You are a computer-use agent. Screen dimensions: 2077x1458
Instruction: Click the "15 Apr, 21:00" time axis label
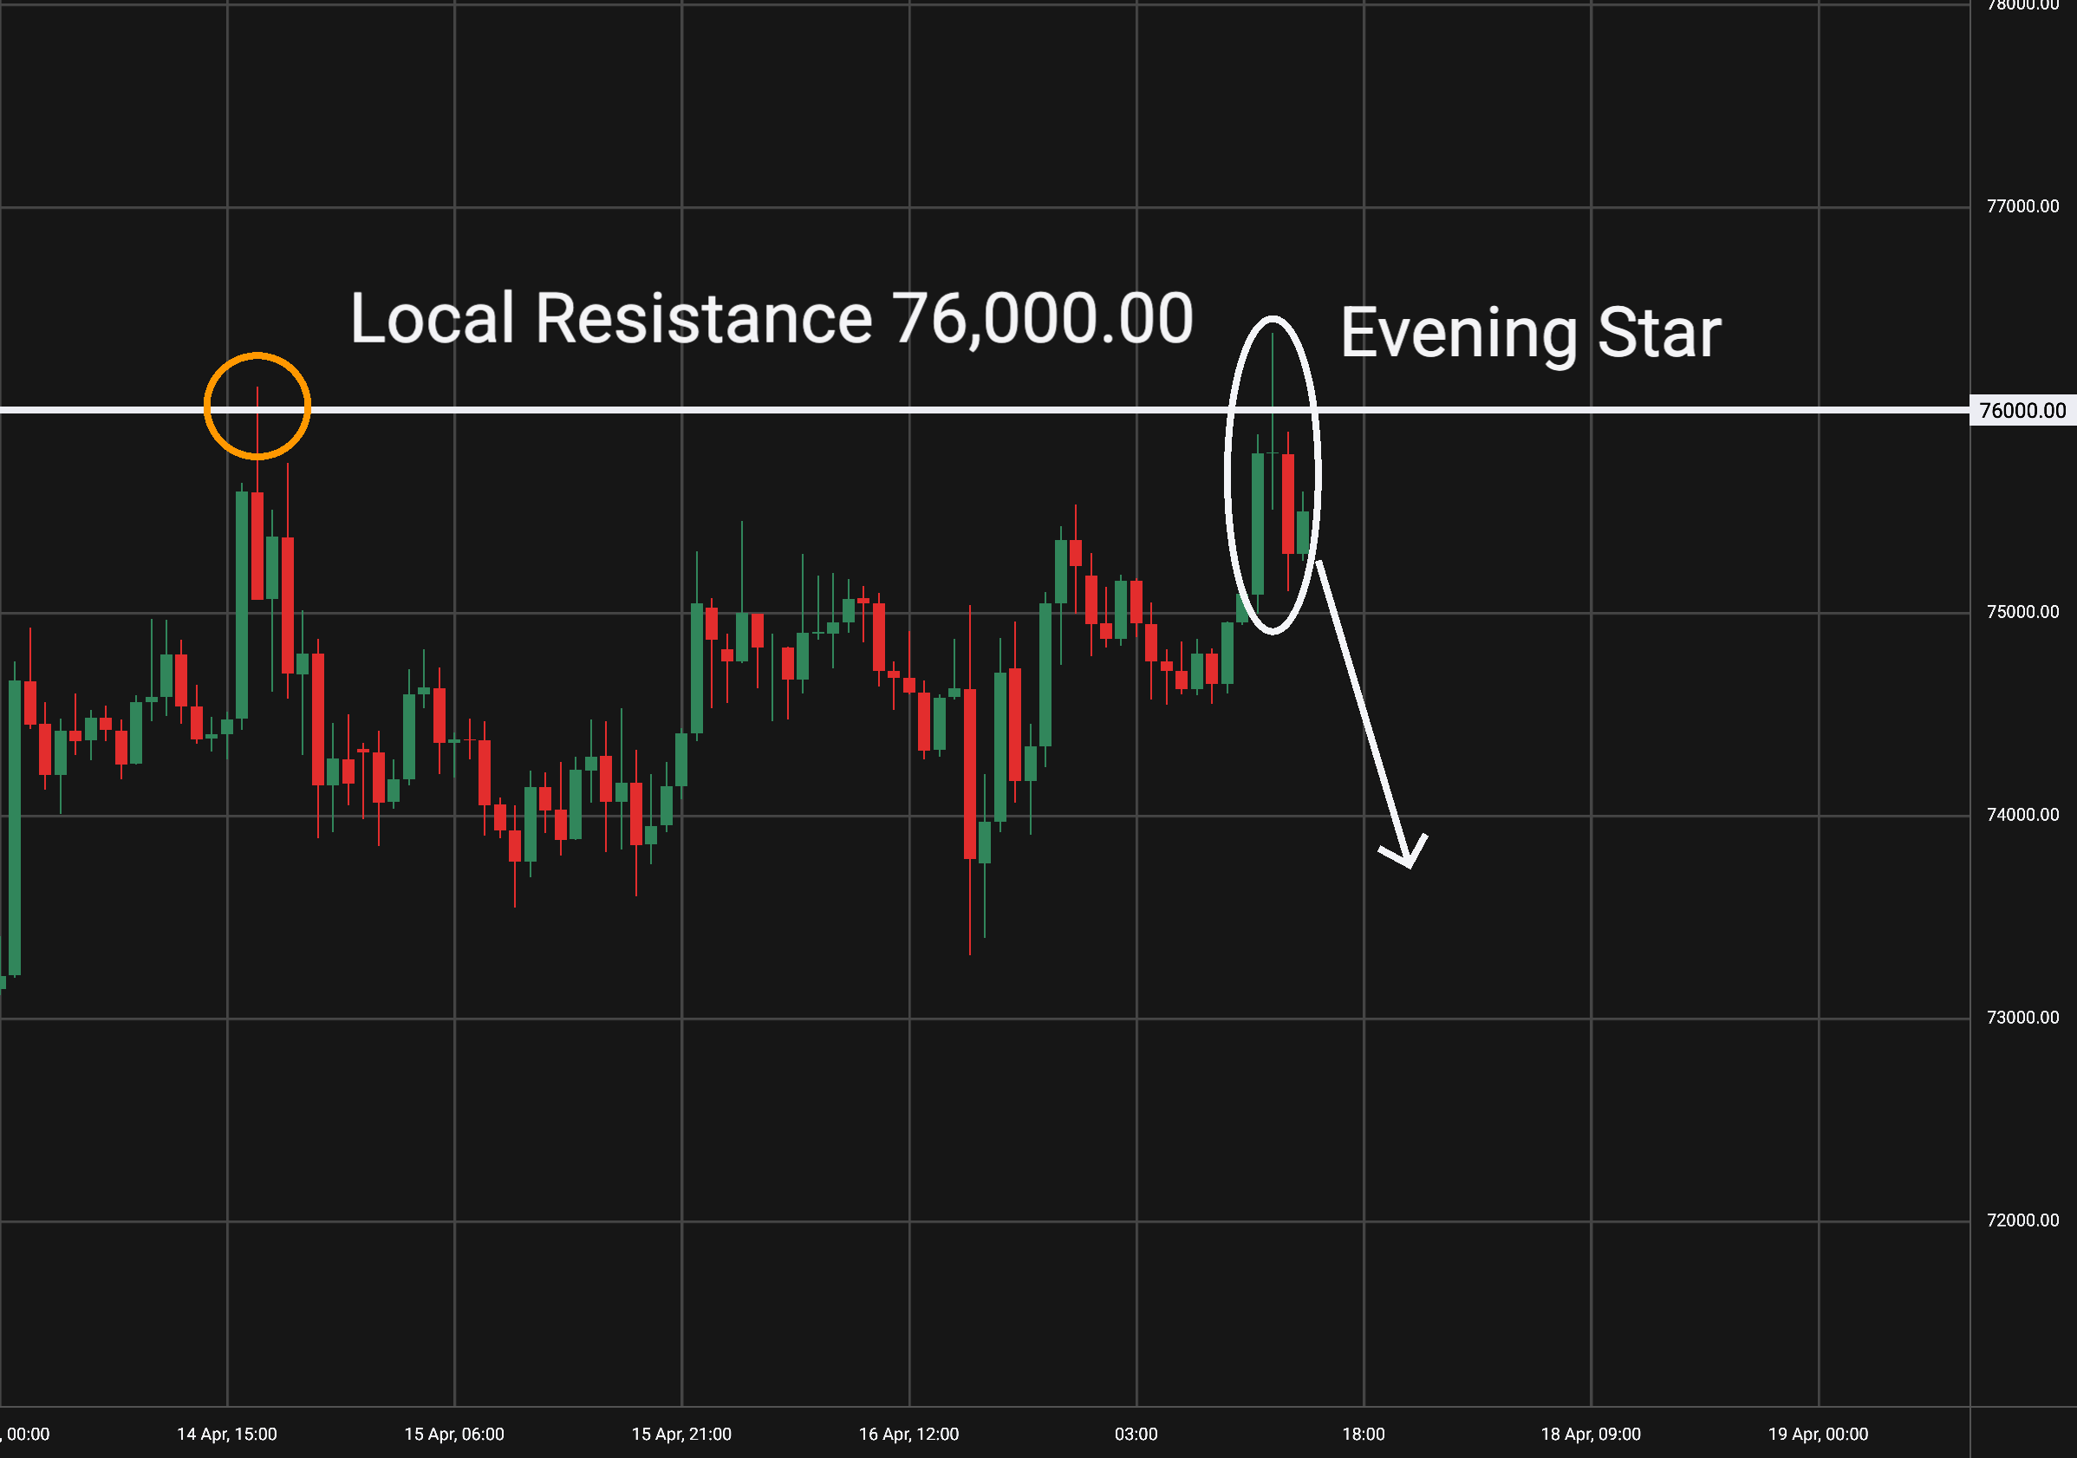681,1435
